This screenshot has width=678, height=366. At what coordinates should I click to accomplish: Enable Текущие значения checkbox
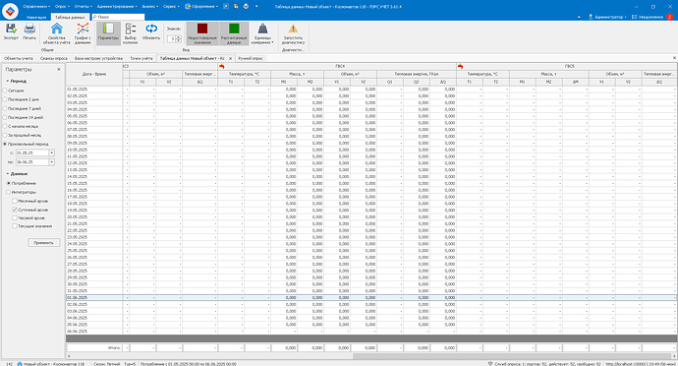click(15, 226)
